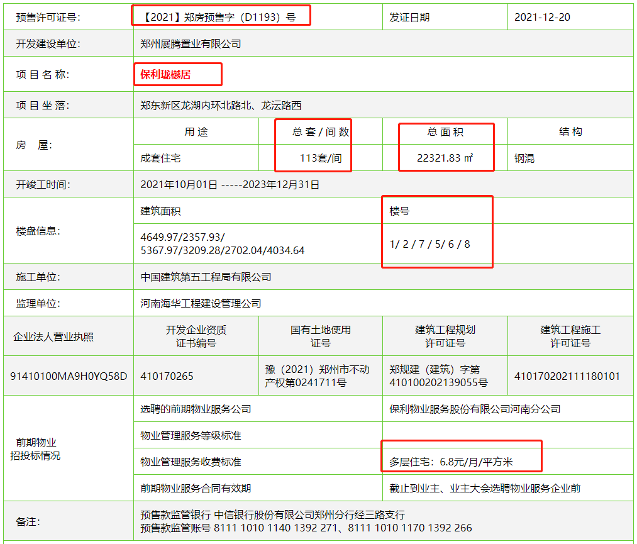Click developer name 郑州展腾置业有限公司
Viewport: 637px width, 544px height.
click(x=191, y=43)
